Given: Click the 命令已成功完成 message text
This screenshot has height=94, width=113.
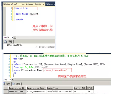Looking at the screenshot, I should [15, 45].
